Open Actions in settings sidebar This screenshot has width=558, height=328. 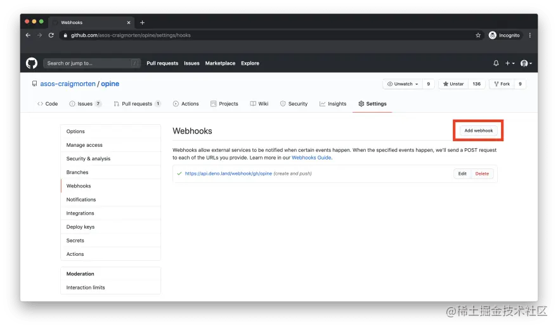click(111, 254)
